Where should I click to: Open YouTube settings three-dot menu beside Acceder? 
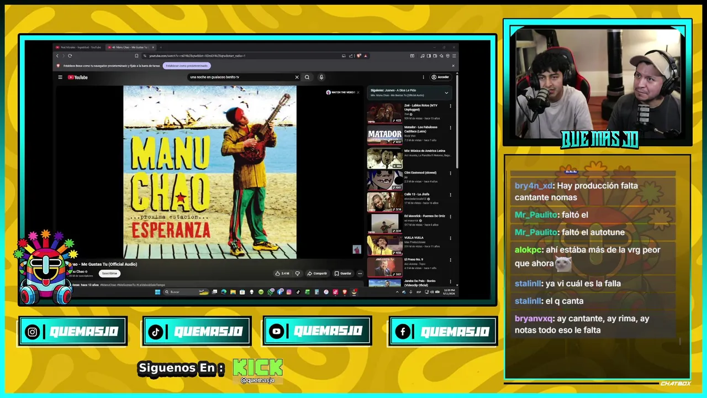[x=424, y=77]
